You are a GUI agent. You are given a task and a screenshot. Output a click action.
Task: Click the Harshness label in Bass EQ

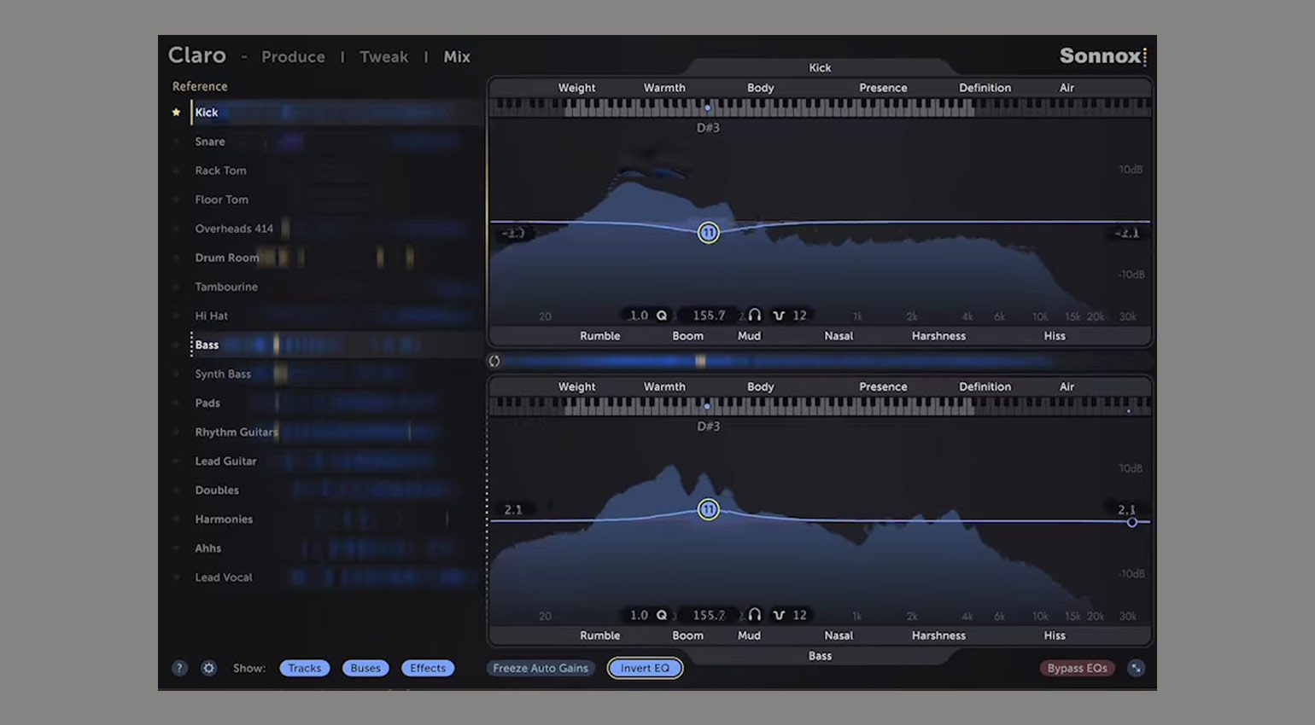click(x=938, y=635)
